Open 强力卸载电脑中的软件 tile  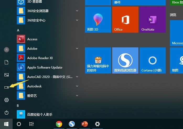coord(98,60)
